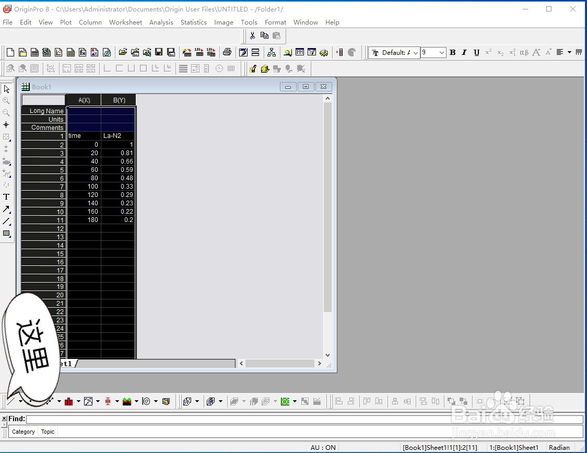Viewport: 587px width, 453px height.
Task: Open the Analysis menu
Action: click(161, 22)
